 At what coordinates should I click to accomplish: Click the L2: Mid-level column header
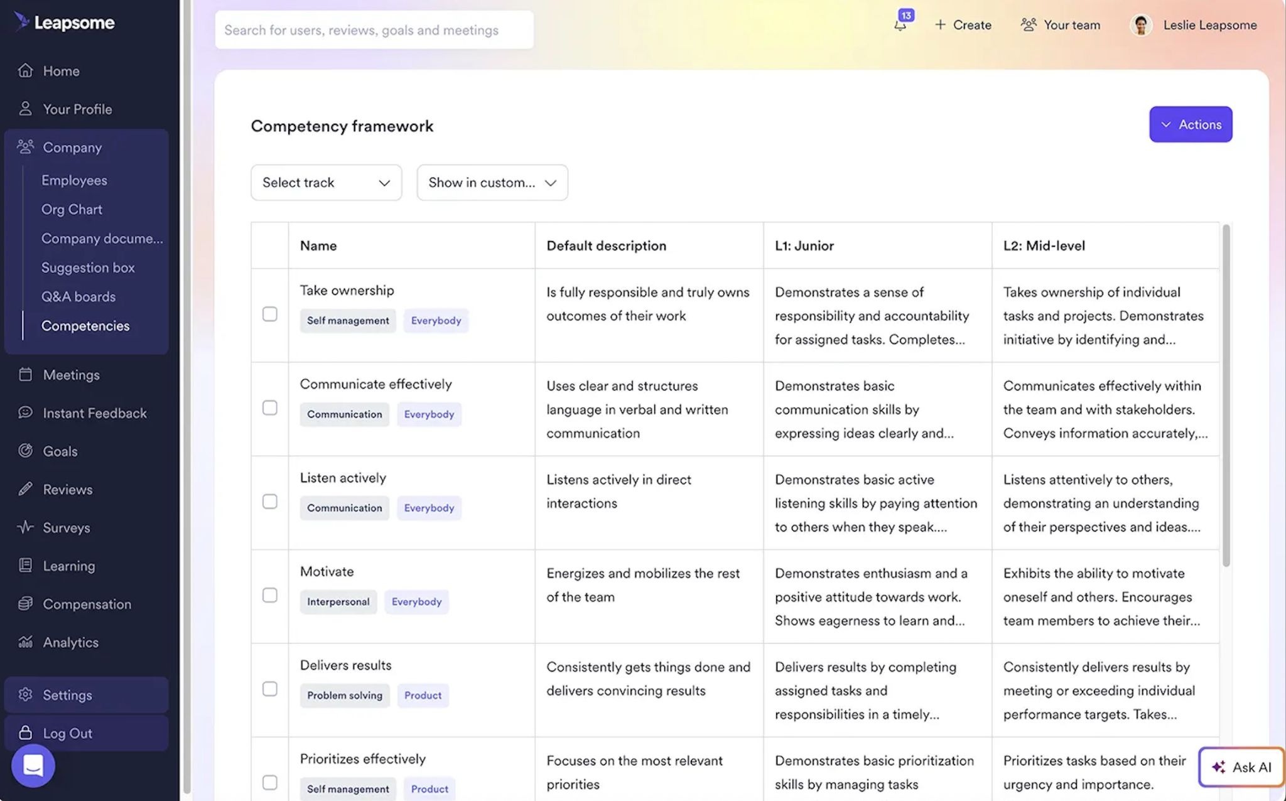1044,245
